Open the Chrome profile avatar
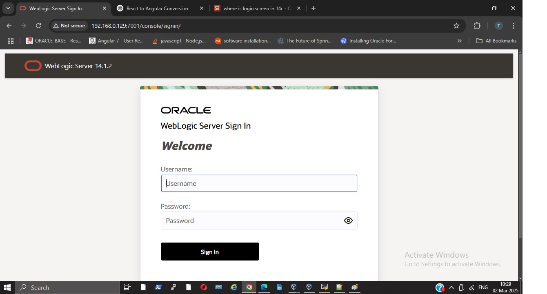Viewport: 547px width, 294px height. point(498,26)
